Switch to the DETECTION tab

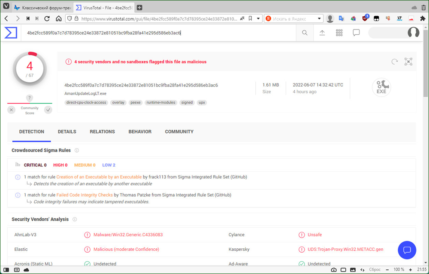[31, 132]
